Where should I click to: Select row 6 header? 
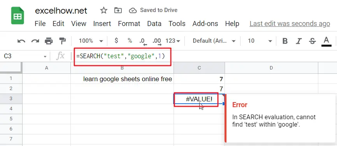(11, 129)
